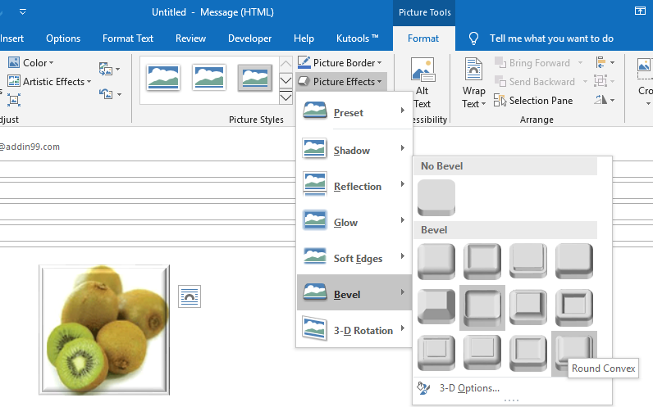Open Shadow effects submenu
This screenshot has height=407, width=653.
[354, 149]
